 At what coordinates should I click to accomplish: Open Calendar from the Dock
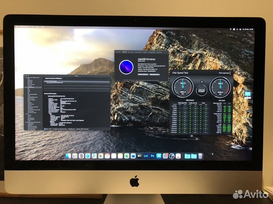pyautogui.click(x=107, y=156)
